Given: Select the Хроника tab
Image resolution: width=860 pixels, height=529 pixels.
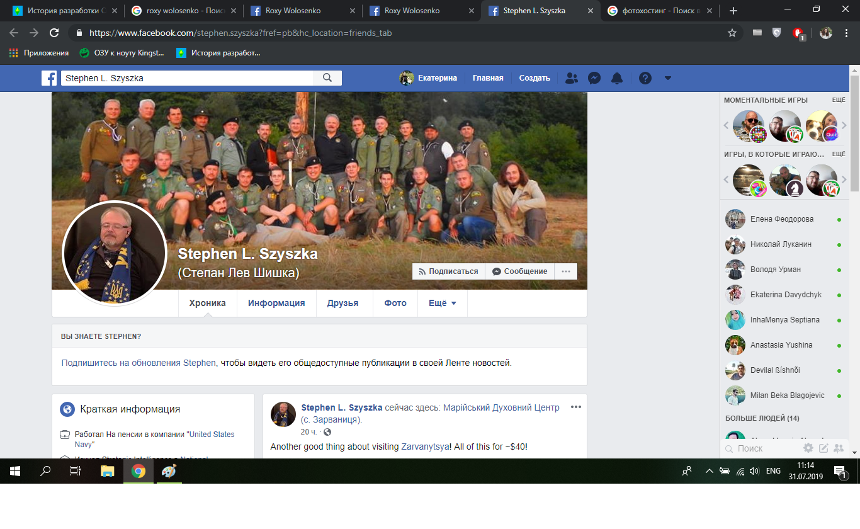Looking at the screenshot, I should coord(207,303).
